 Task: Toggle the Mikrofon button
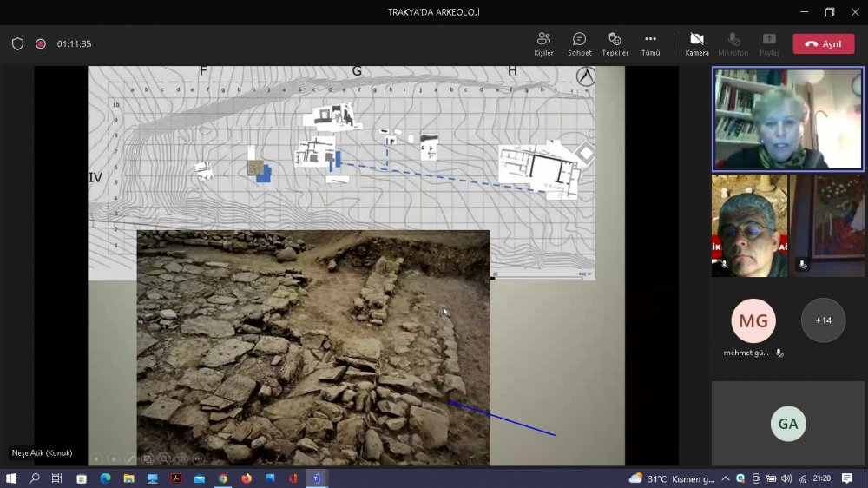point(733,43)
